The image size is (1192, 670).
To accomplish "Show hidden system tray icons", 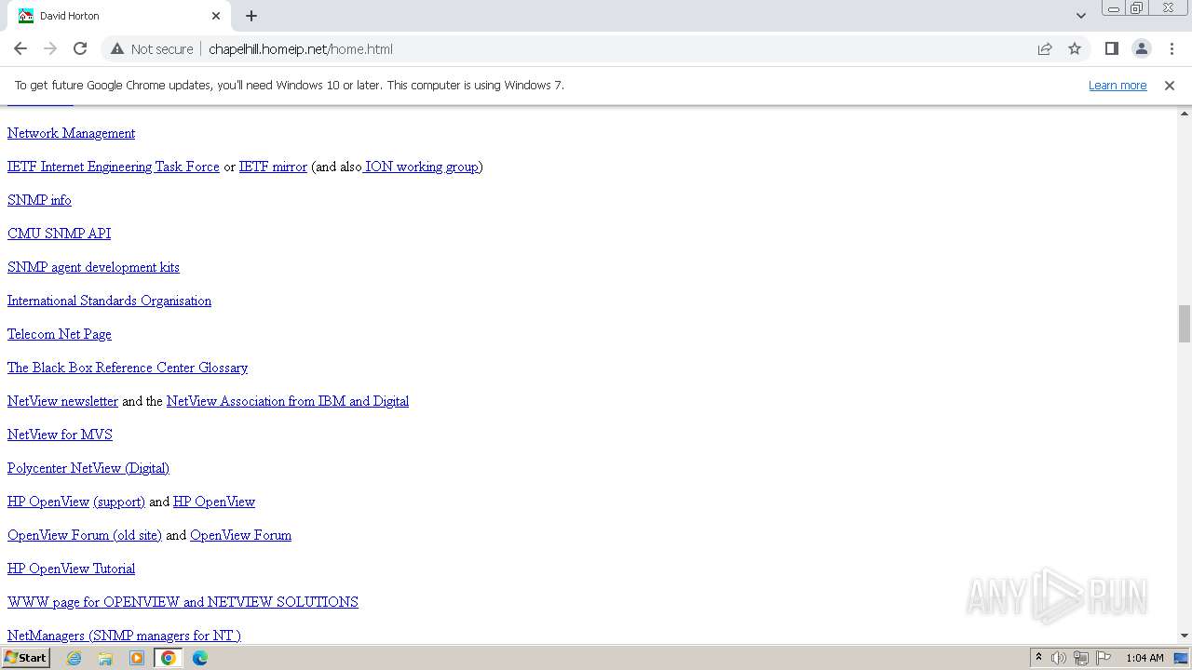I will (1038, 658).
